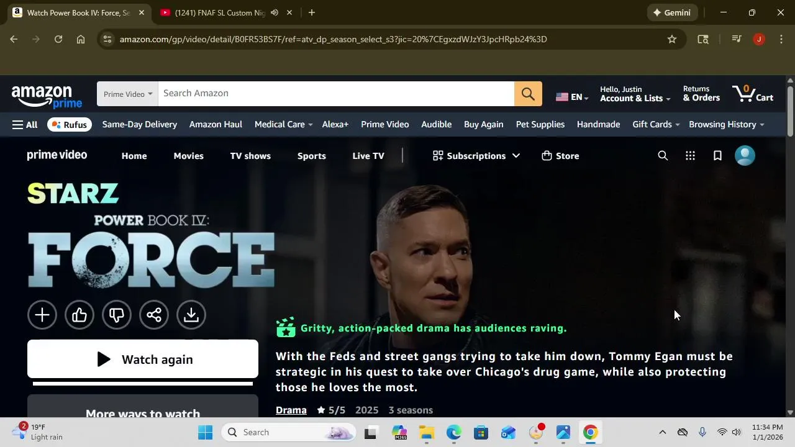Reload the page in Chrome
The width and height of the screenshot is (795, 447).
(x=58, y=39)
